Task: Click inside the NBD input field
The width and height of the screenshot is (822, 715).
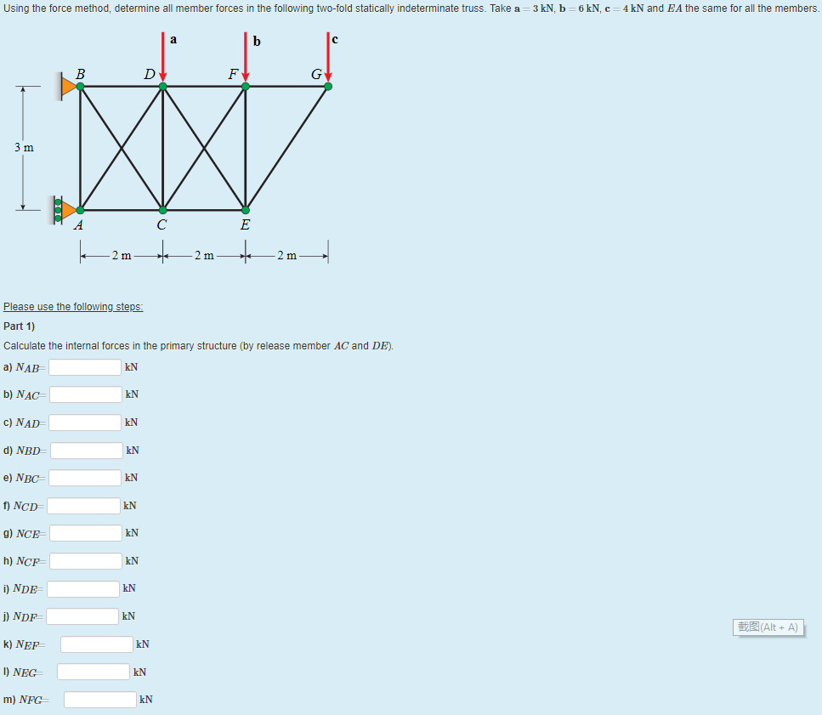Action: [x=85, y=450]
